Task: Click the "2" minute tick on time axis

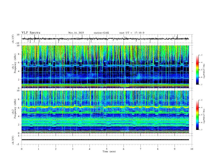Action: [x=56, y=149]
